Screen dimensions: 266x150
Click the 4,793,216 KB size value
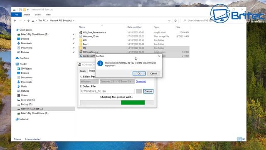coord(182,36)
